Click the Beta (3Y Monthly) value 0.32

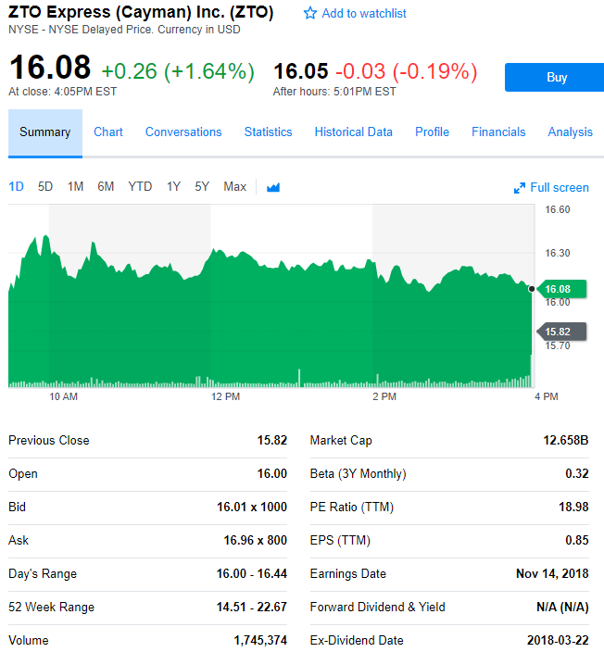pos(577,473)
